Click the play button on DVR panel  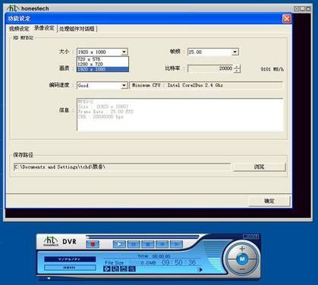pyautogui.click(x=119, y=244)
